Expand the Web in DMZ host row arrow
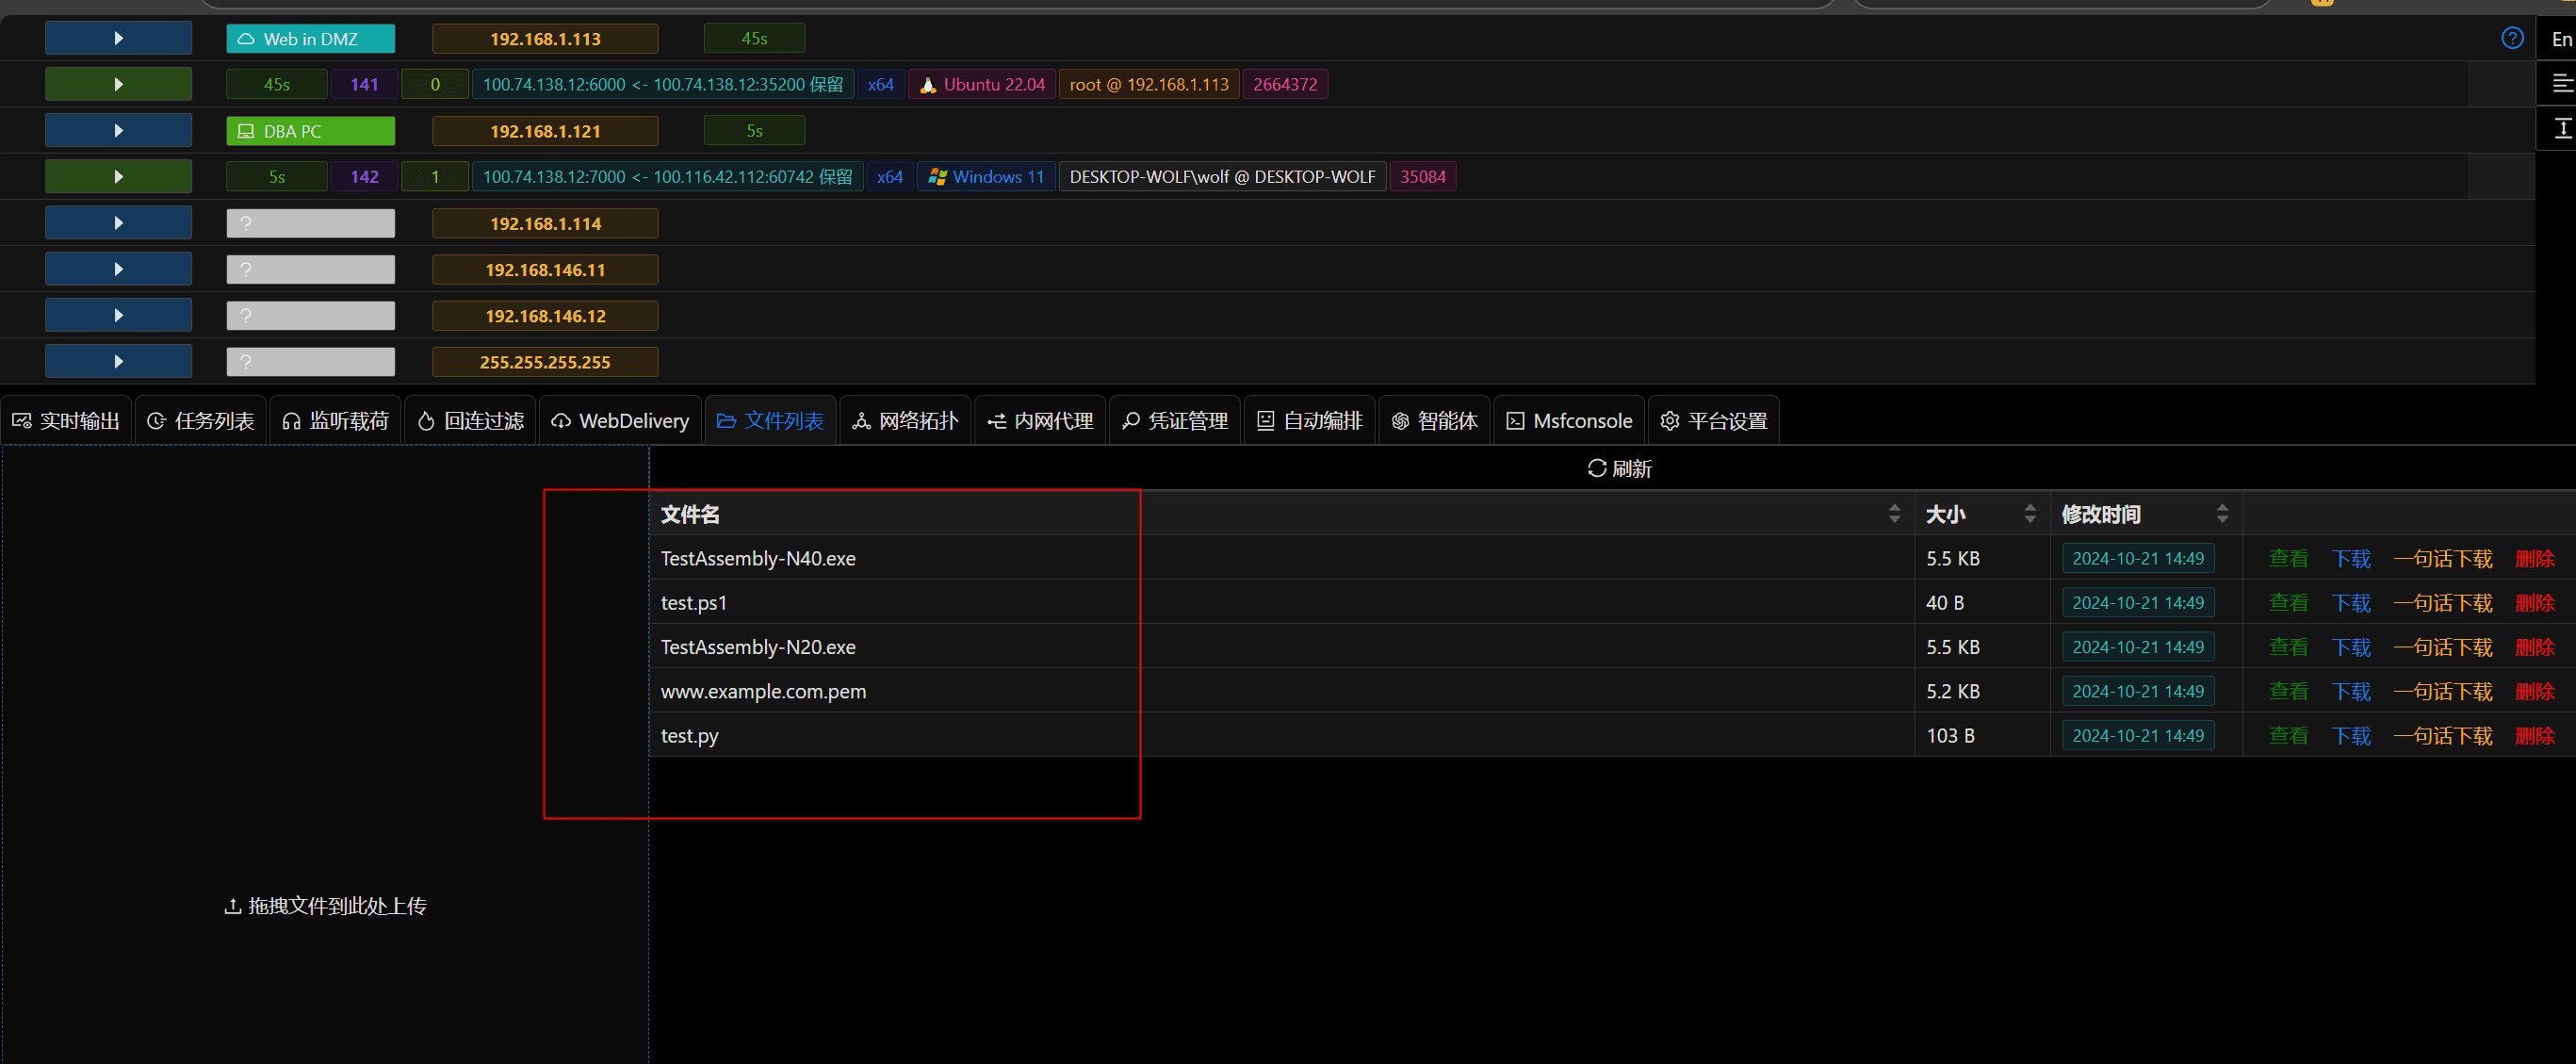2576x1064 pixels. click(118, 38)
